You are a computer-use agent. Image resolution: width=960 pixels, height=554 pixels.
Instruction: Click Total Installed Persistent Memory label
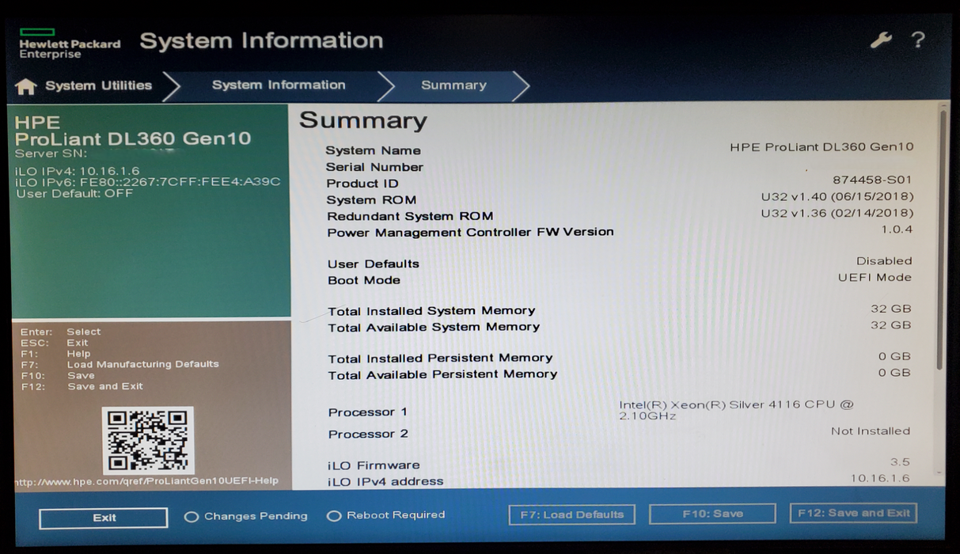[x=440, y=359]
